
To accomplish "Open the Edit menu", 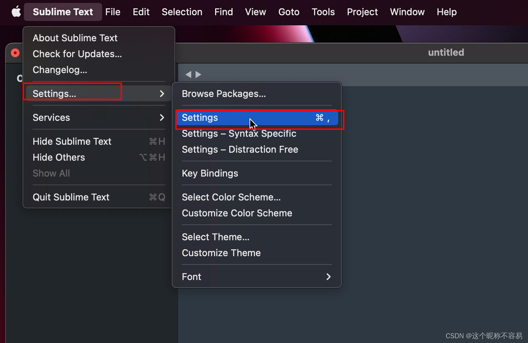I will coord(141,12).
